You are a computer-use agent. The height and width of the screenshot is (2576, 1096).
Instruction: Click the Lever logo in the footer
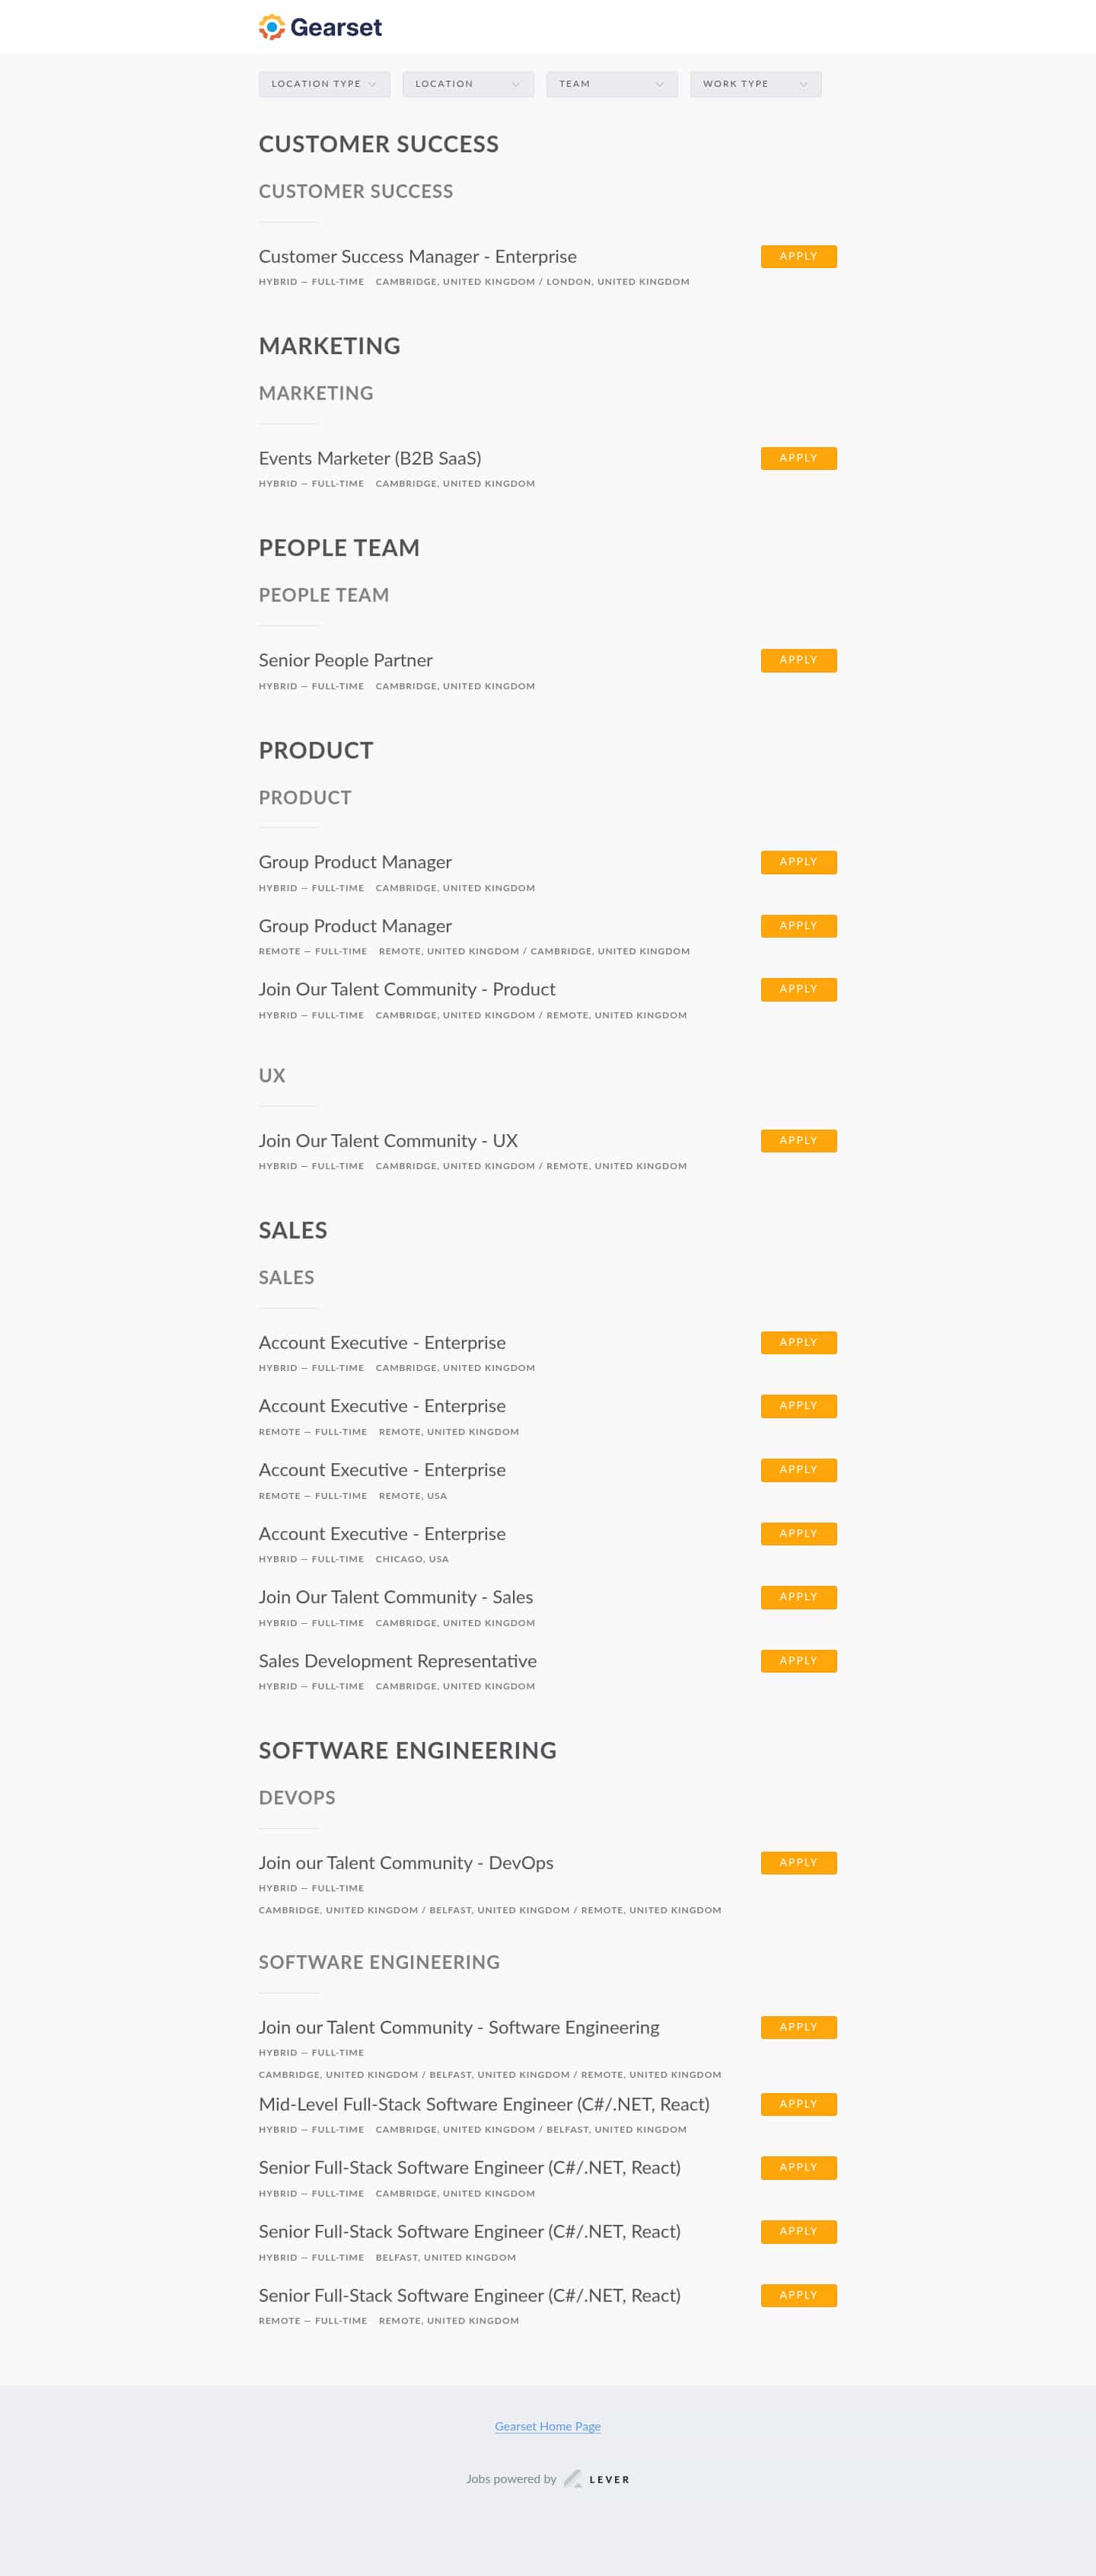click(x=597, y=2479)
